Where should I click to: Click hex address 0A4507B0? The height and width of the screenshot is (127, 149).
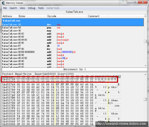point(9,98)
